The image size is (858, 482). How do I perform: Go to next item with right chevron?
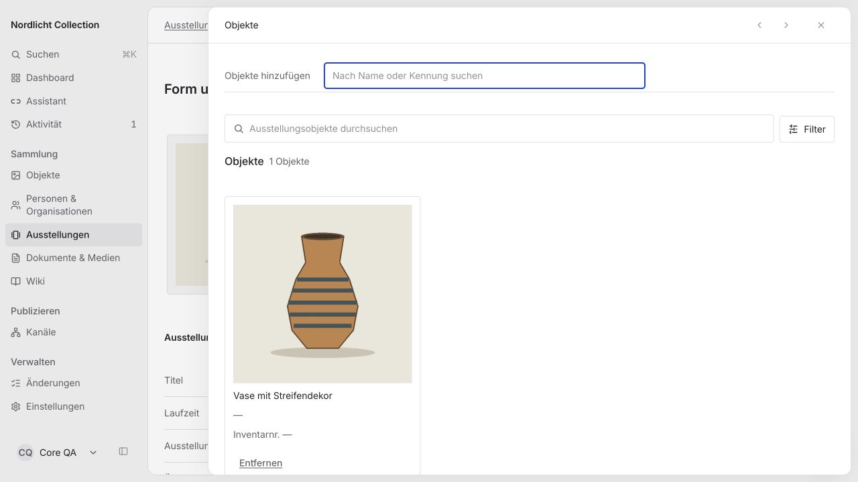(786, 25)
